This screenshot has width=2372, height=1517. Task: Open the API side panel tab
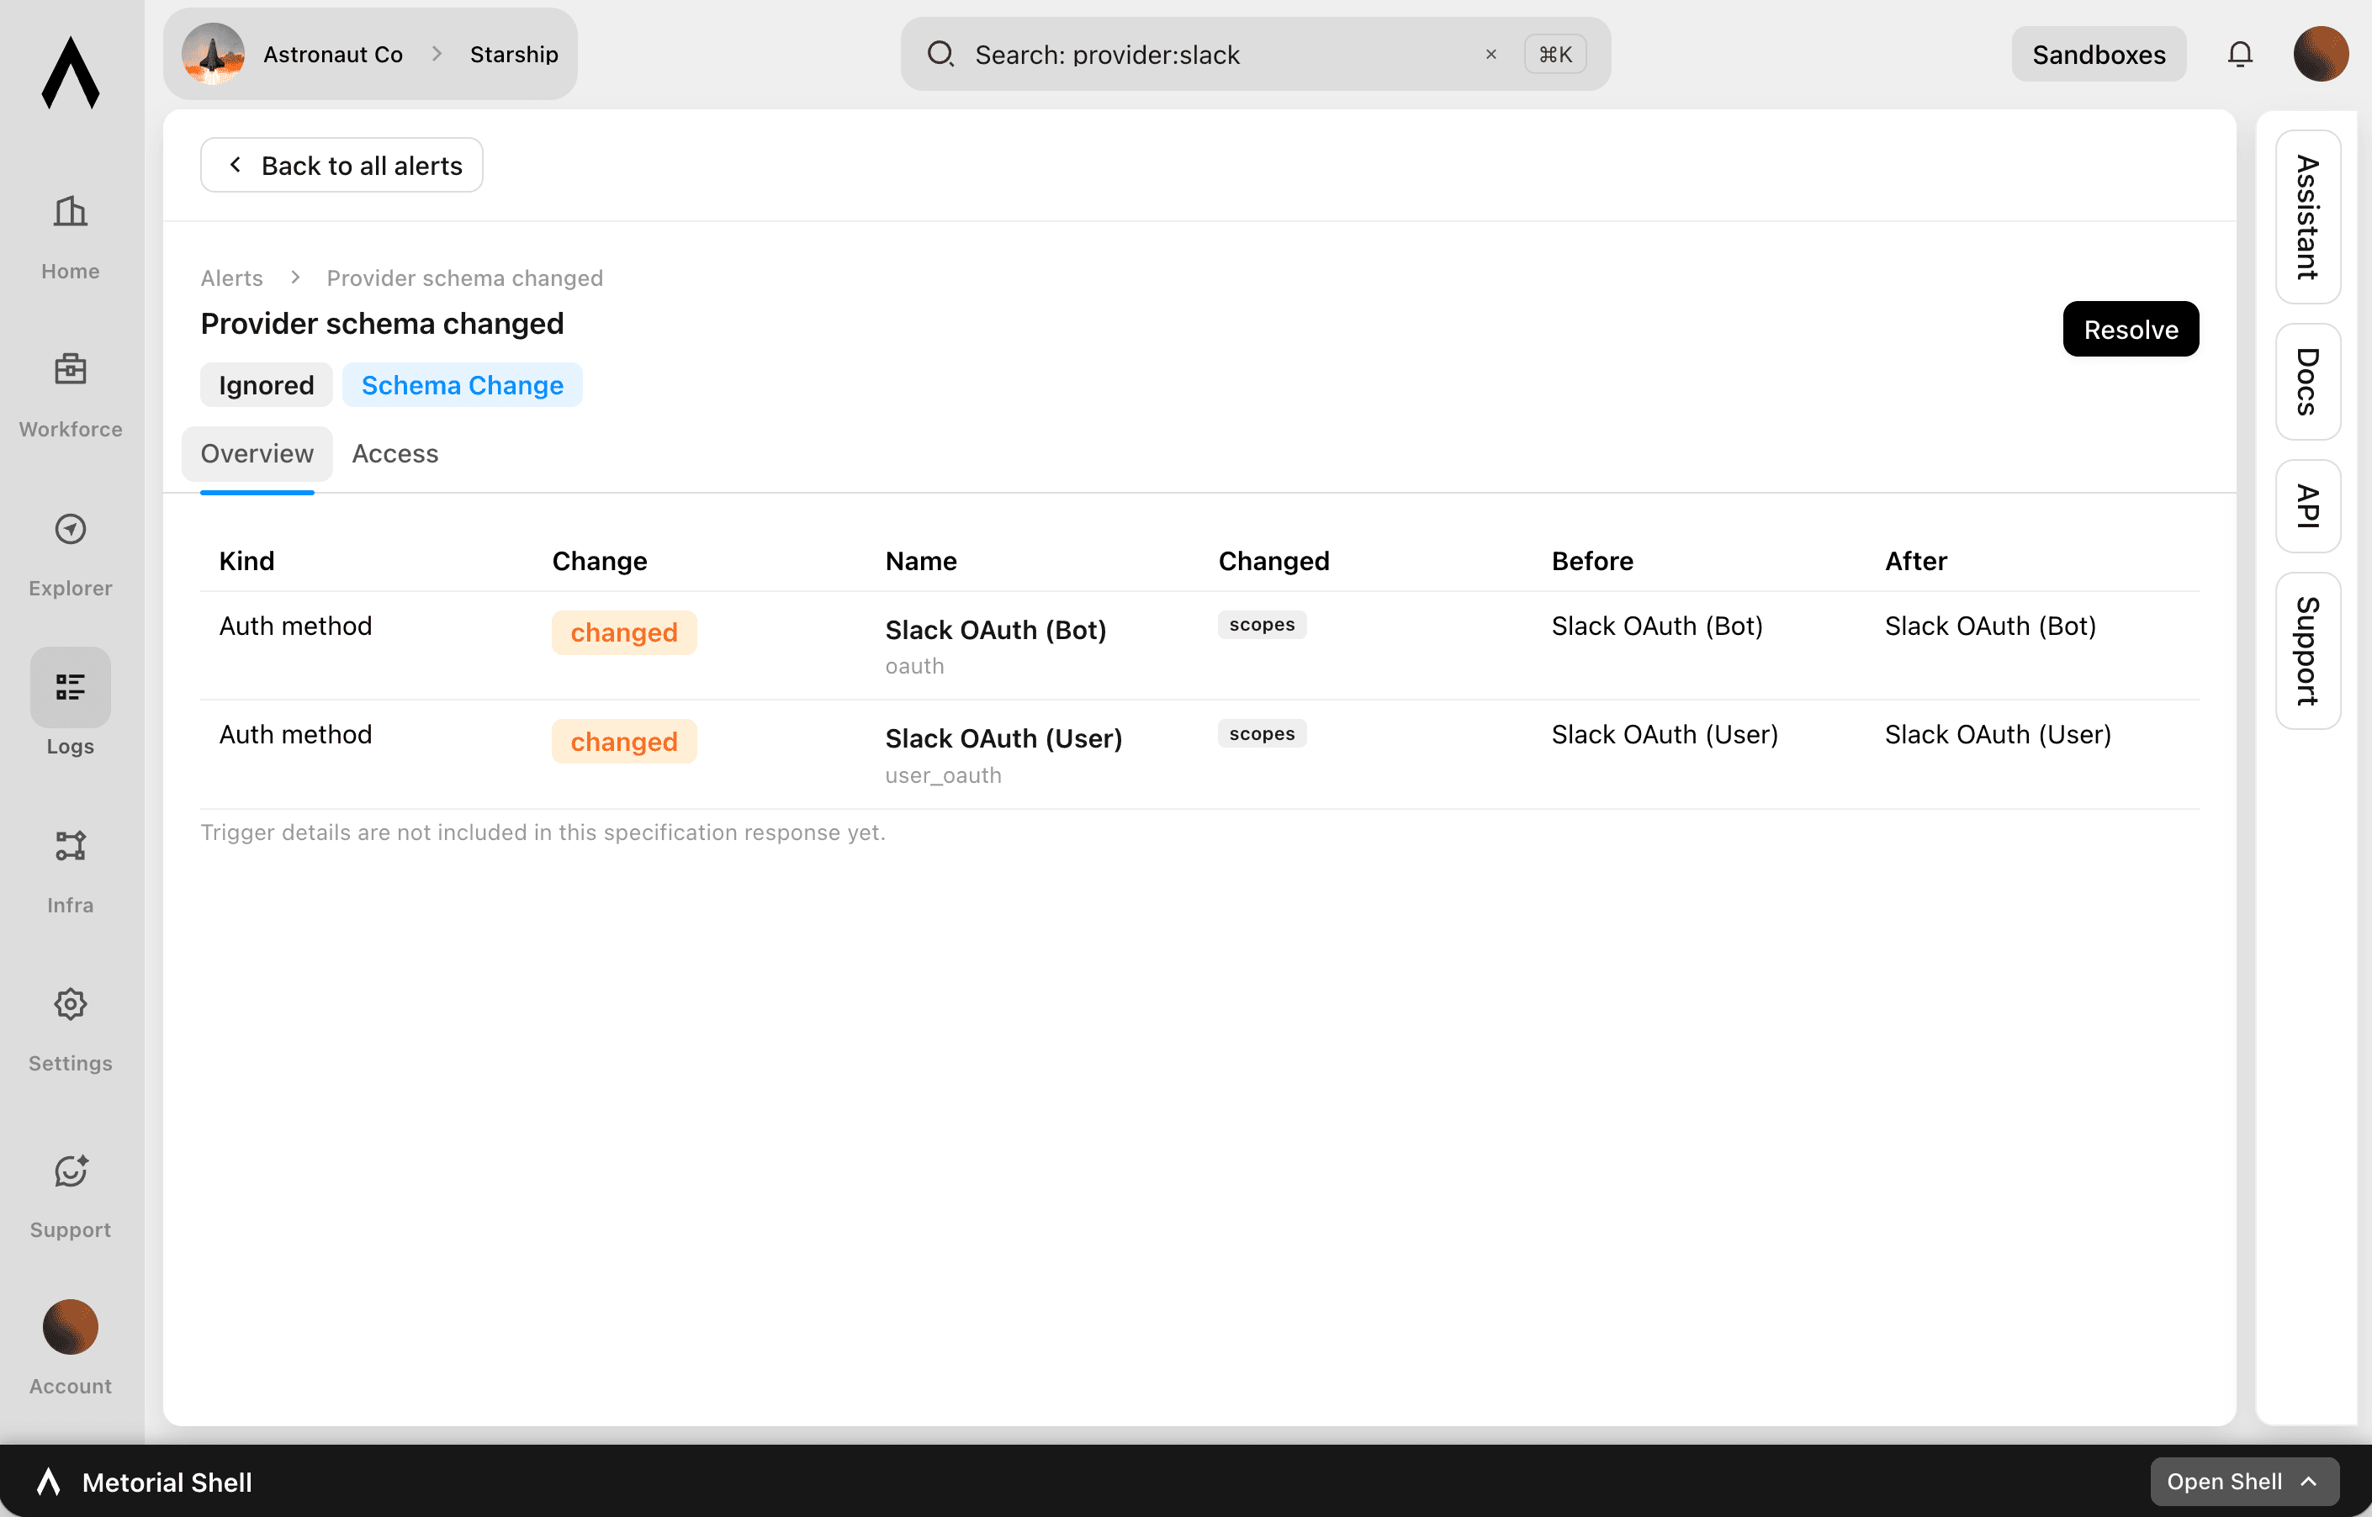tap(2308, 506)
